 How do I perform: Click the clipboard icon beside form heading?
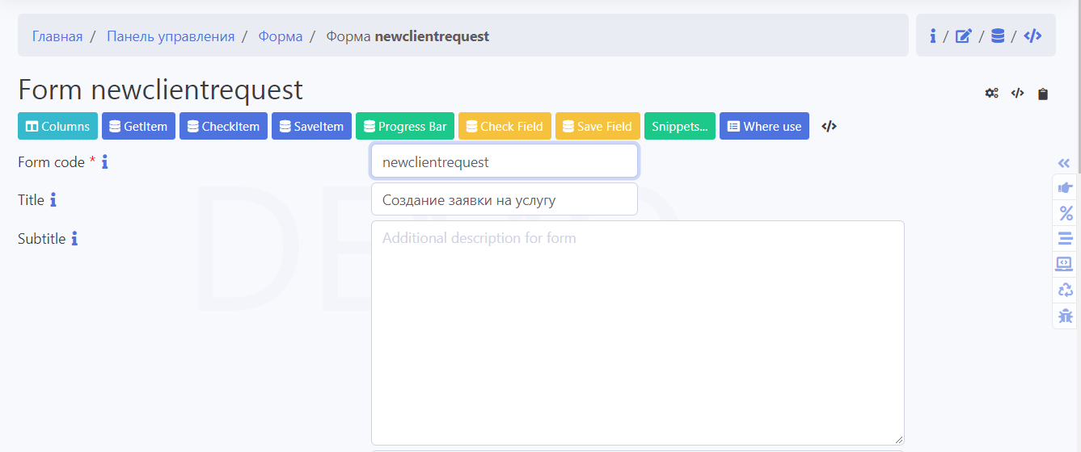click(x=1043, y=94)
